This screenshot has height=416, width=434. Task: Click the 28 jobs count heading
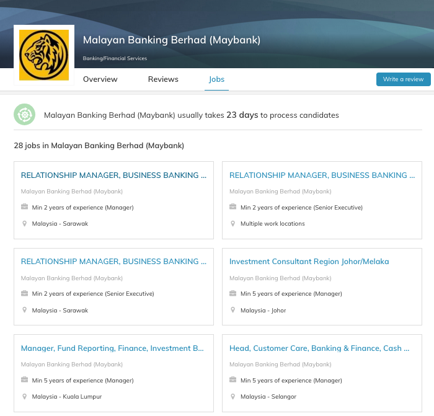point(99,146)
